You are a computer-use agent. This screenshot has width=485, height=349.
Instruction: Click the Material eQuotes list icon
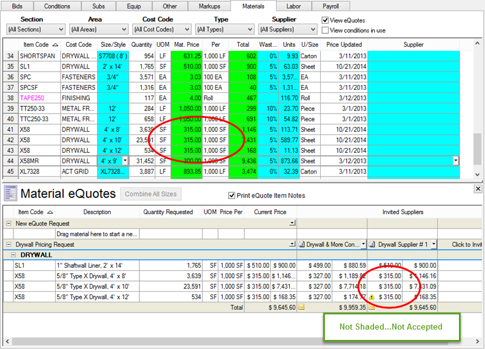[10, 194]
